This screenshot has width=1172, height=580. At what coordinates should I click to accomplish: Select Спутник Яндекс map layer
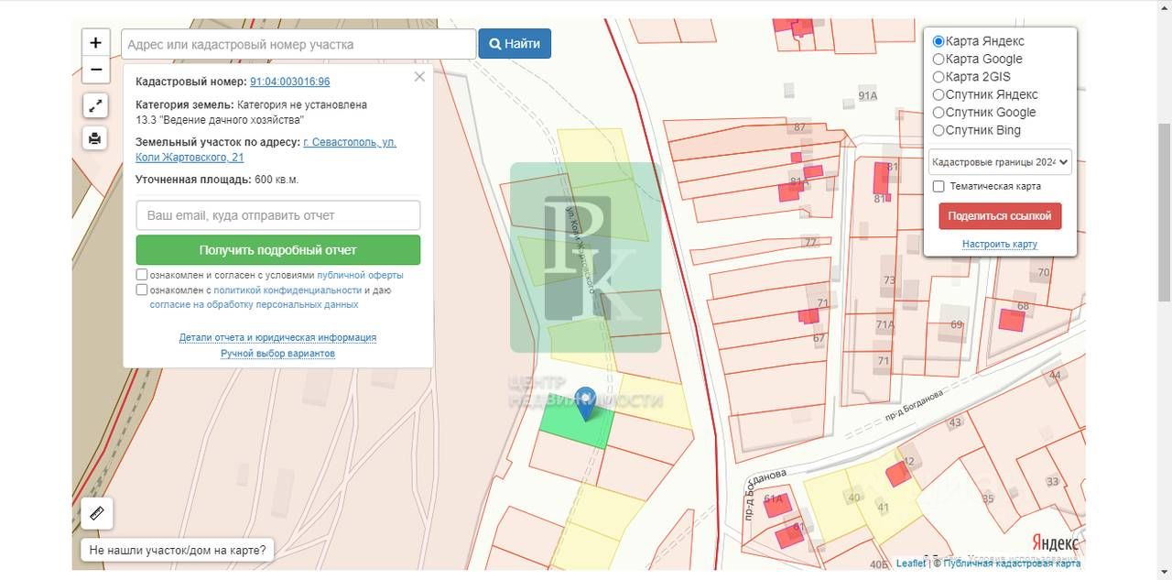pos(939,94)
